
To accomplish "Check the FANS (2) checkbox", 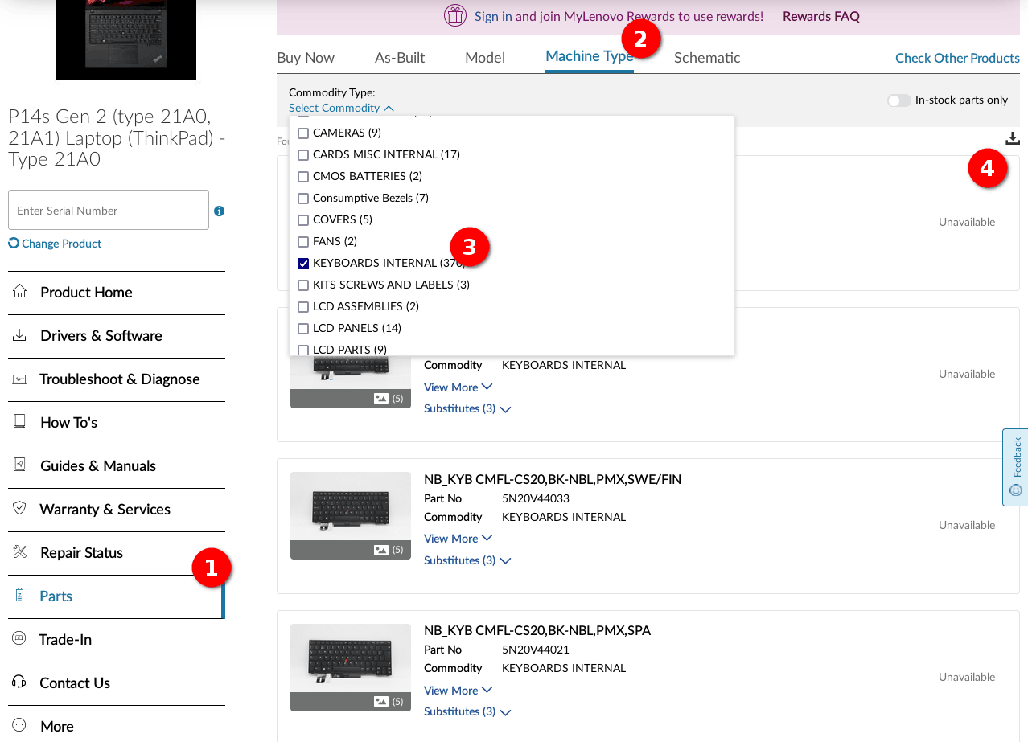I will 303,241.
